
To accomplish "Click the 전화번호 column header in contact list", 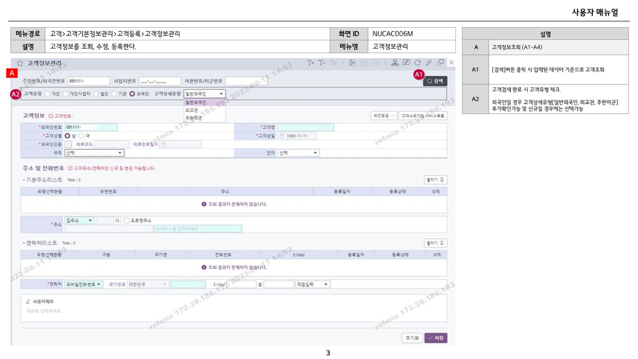I will [223, 255].
